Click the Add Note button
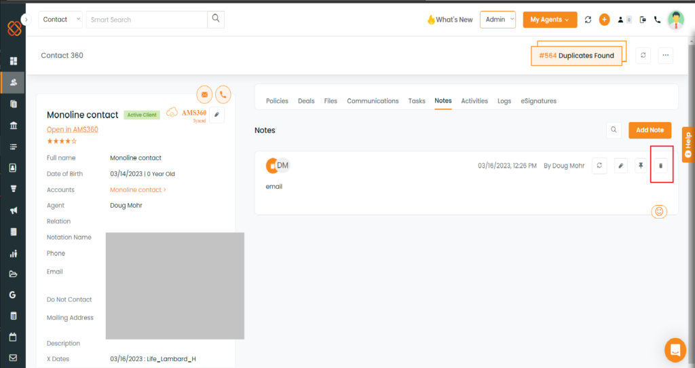 coord(650,130)
